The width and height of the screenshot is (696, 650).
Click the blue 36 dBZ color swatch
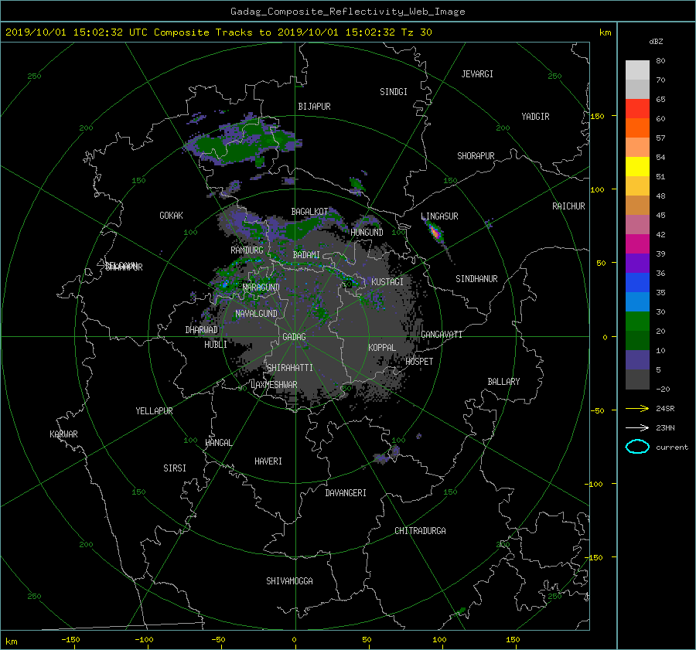[x=637, y=283]
